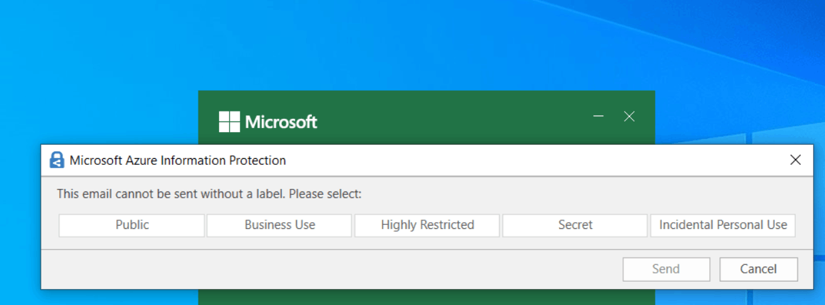Close the Azure Information Protection dialog

[x=796, y=160]
